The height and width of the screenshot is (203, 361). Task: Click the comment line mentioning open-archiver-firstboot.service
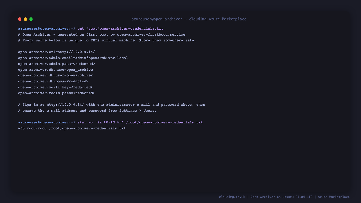tap(102, 34)
